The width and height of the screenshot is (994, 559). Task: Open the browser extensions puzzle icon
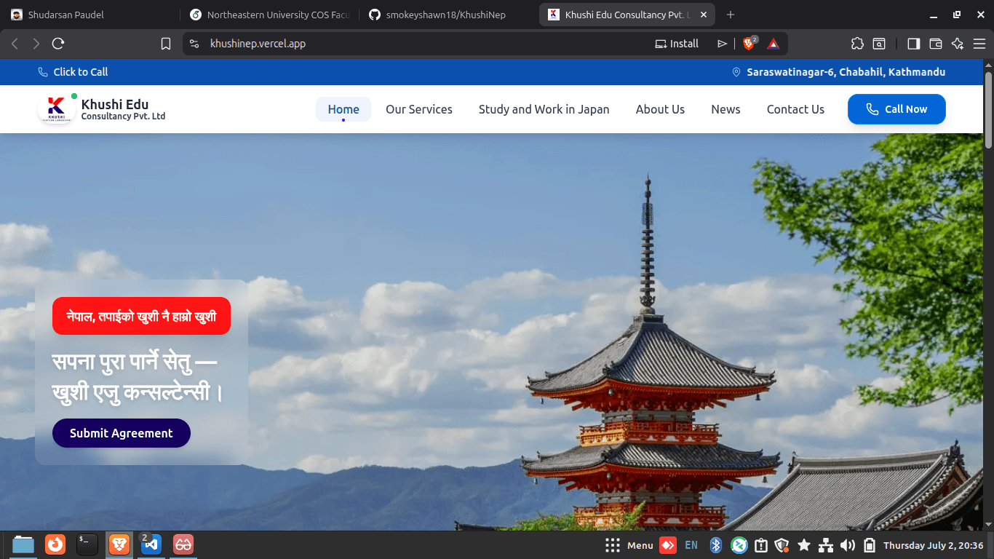(857, 44)
